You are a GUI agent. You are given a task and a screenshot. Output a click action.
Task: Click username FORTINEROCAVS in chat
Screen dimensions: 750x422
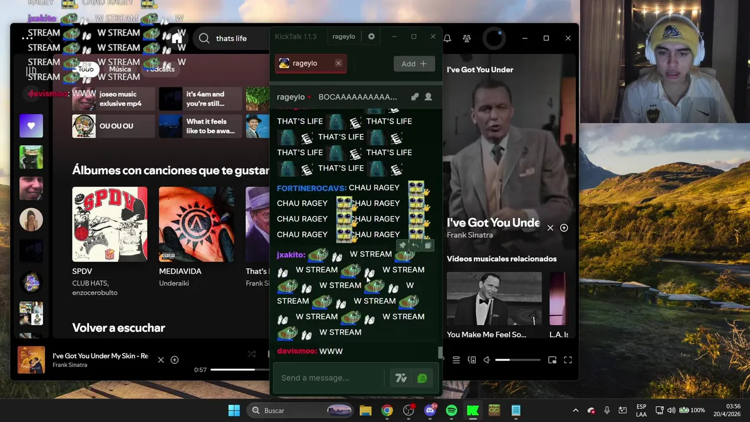(311, 188)
